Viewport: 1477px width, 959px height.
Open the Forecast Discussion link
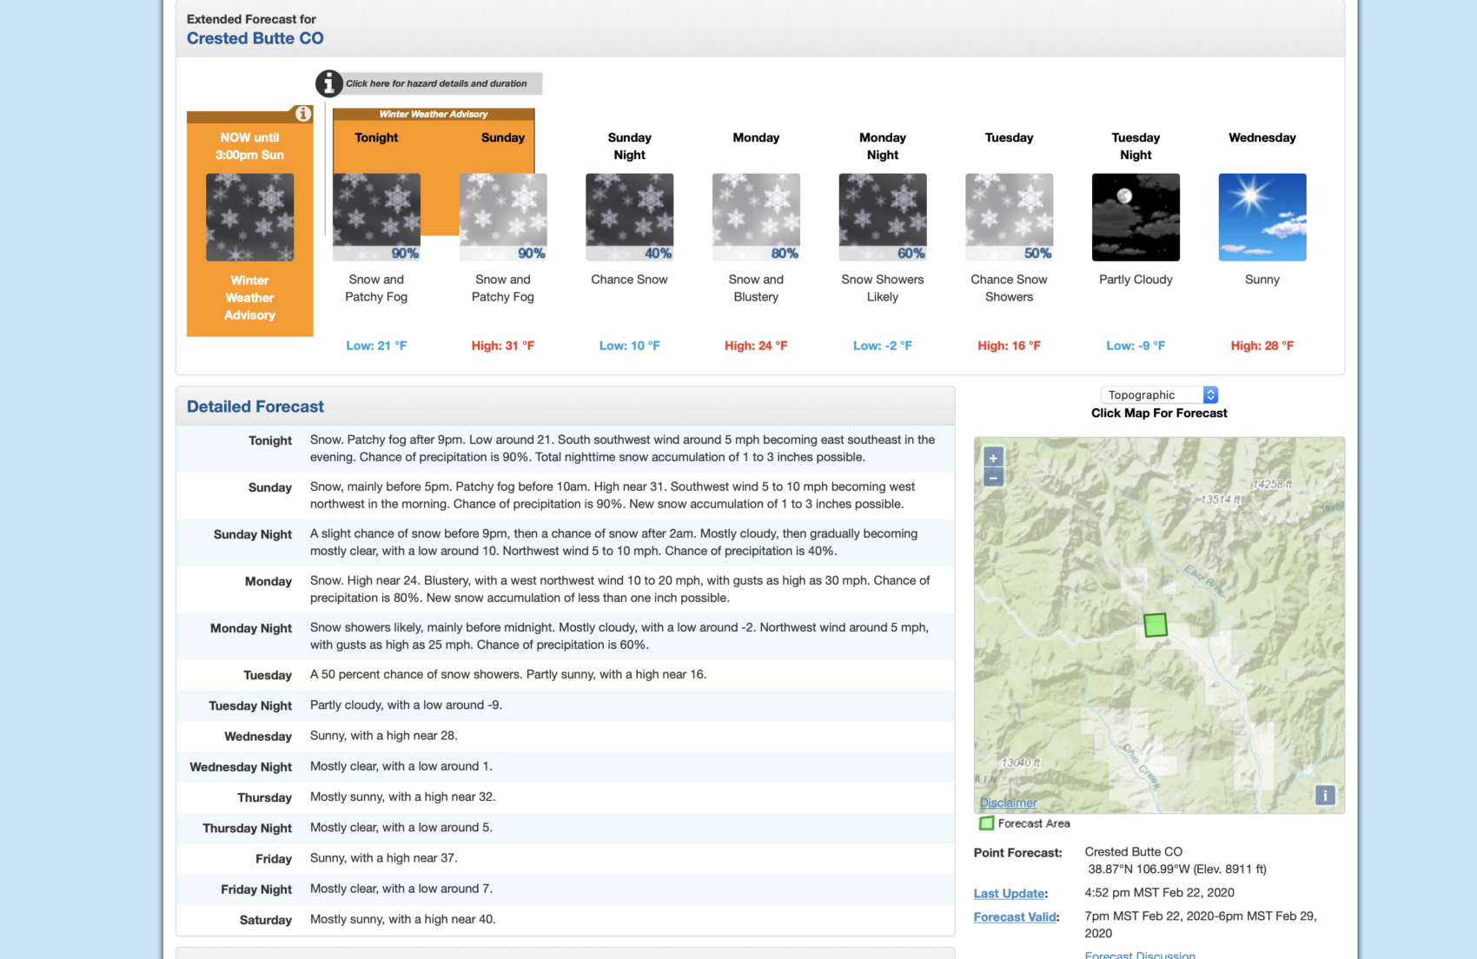[x=1140, y=955]
